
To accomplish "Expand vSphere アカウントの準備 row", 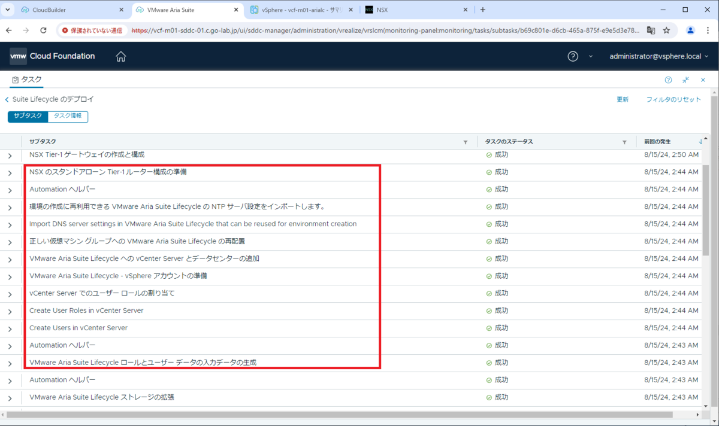I will tap(10, 277).
